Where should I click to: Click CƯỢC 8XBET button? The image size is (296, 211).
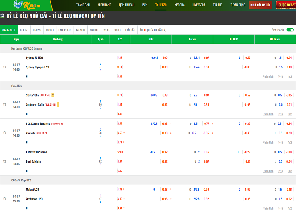(286, 5)
